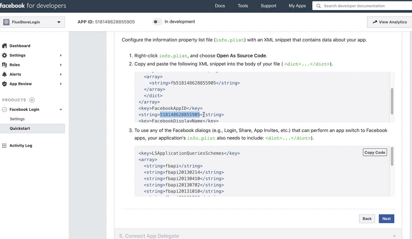The height and width of the screenshot is (239, 412).
Task: Click the fbapi20130214 string line
Action: [184, 172]
